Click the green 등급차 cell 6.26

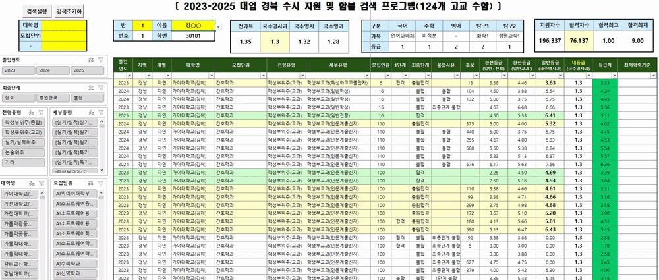(605, 165)
